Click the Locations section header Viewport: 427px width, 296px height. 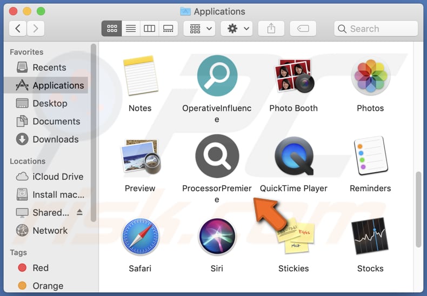tap(28, 161)
